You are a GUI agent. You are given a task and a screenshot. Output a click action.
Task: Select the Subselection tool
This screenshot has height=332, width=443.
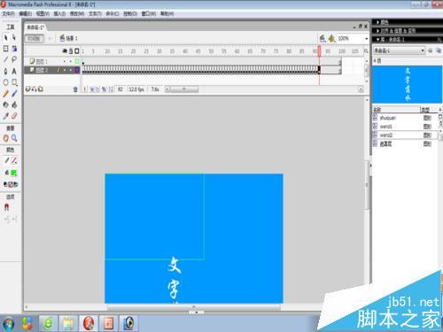point(14,38)
